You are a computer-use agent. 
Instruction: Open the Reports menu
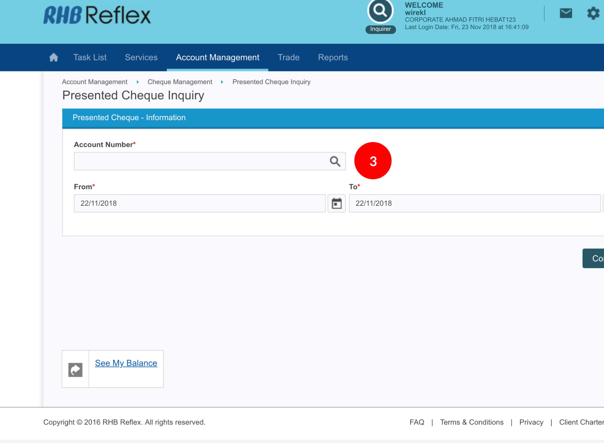(x=333, y=57)
